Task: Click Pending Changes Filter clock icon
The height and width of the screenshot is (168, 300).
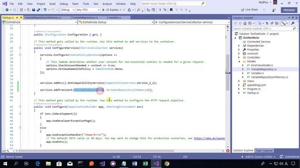Action: [x=260, y=23]
